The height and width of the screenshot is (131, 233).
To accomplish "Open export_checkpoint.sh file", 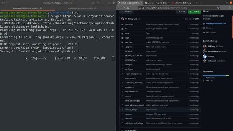I will [133, 74].
